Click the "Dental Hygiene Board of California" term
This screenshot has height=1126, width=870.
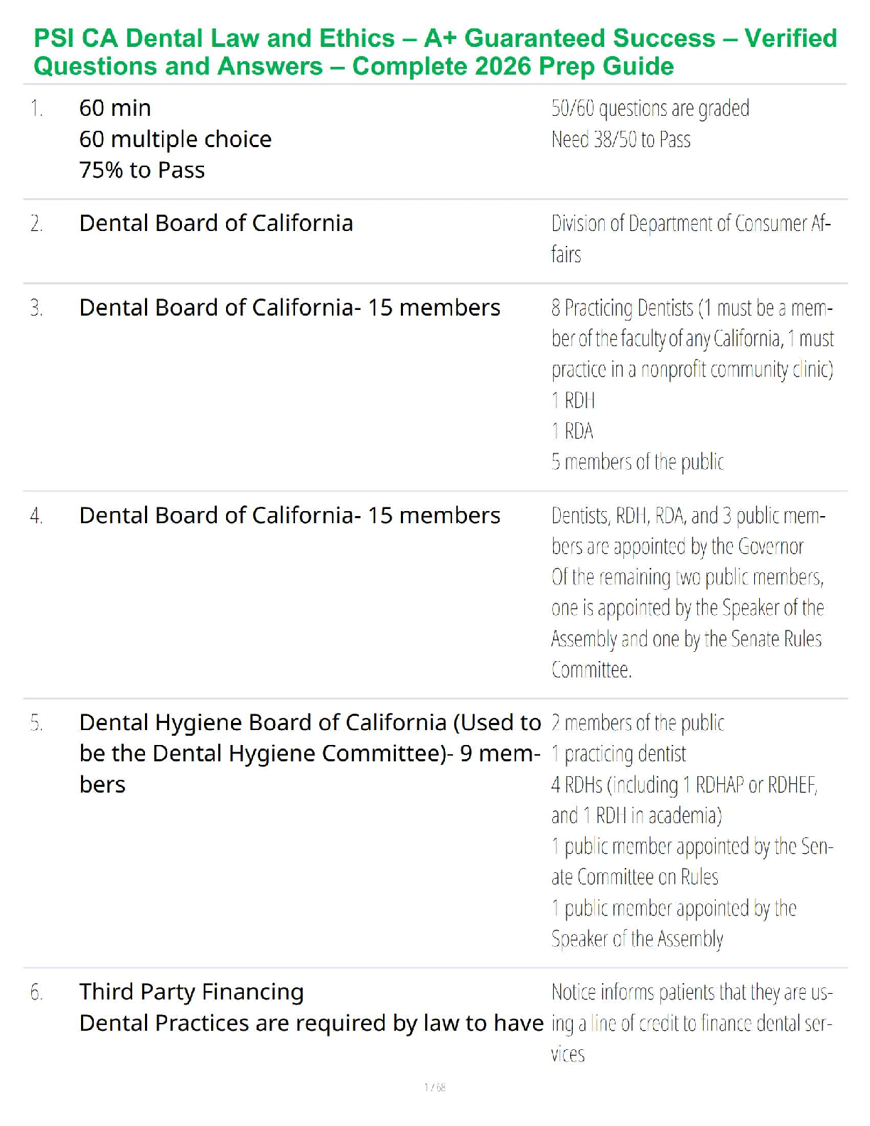pos(264,723)
